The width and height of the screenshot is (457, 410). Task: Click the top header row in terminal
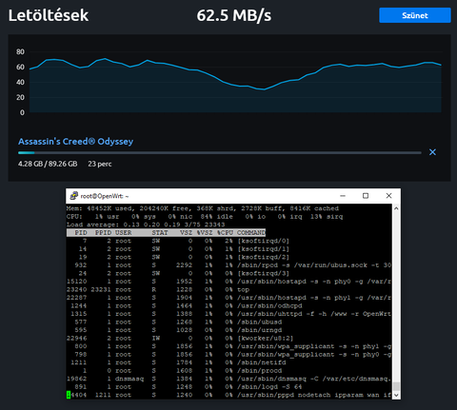pyautogui.click(x=166, y=233)
